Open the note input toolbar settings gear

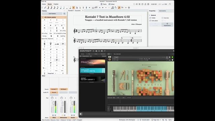[129, 8]
